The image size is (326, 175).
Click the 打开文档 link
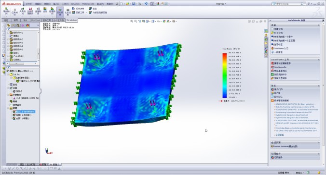[278, 33]
